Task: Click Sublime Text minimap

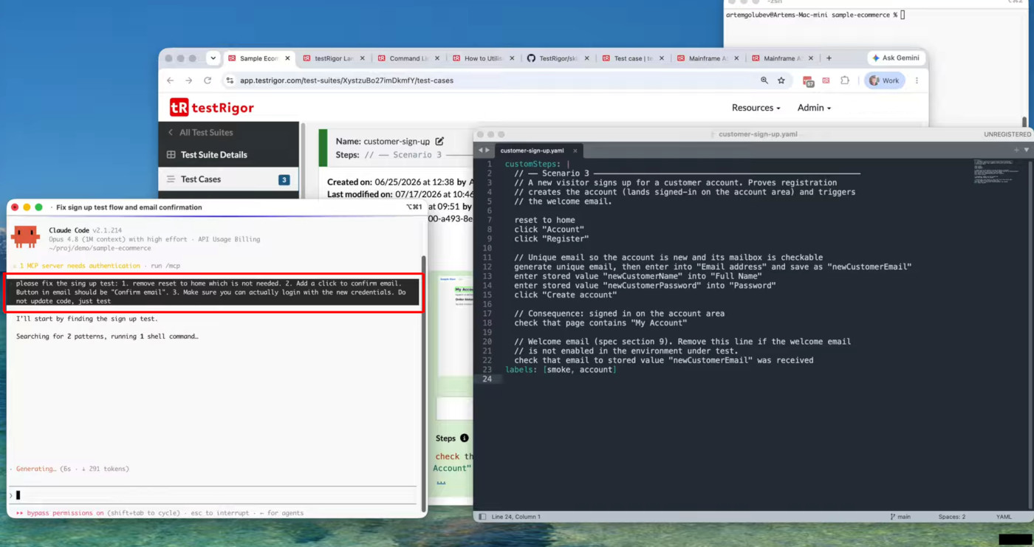Action: pos(996,170)
